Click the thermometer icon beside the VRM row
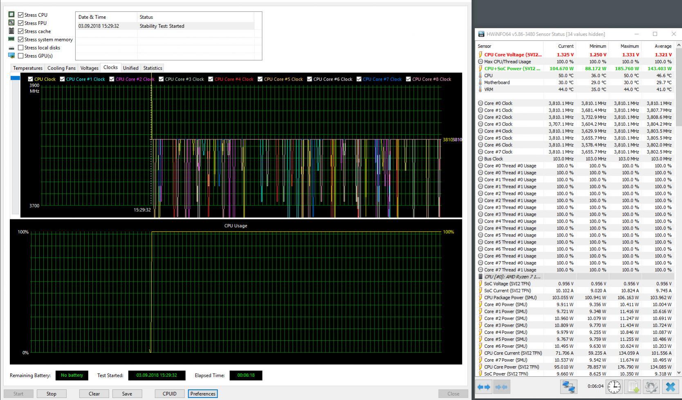Viewport: 682px width, 400px height. click(480, 89)
